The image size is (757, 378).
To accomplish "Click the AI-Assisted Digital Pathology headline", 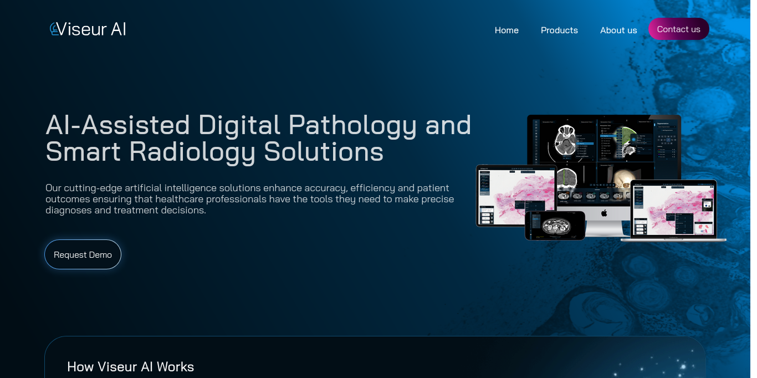I will point(258,138).
